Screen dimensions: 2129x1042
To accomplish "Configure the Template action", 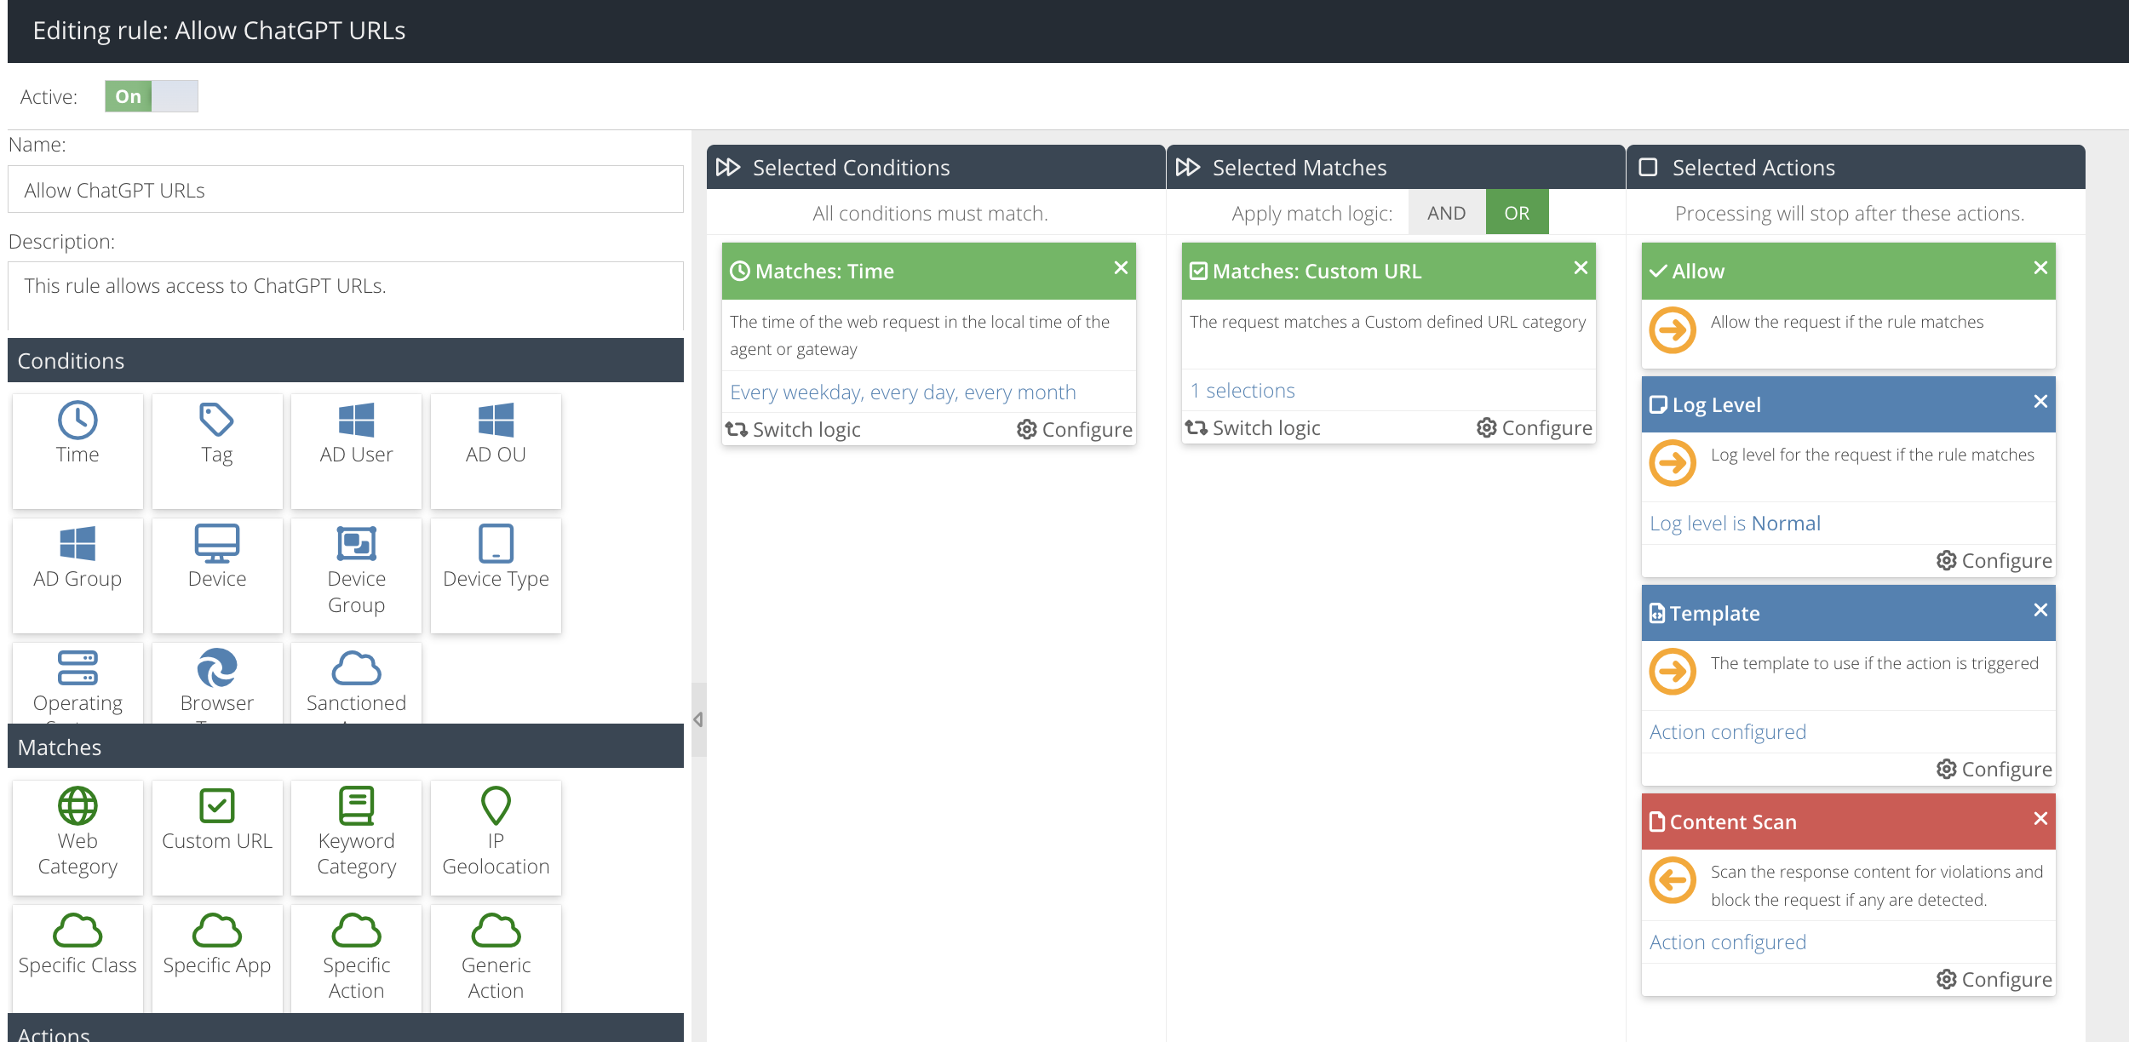I will (1994, 769).
